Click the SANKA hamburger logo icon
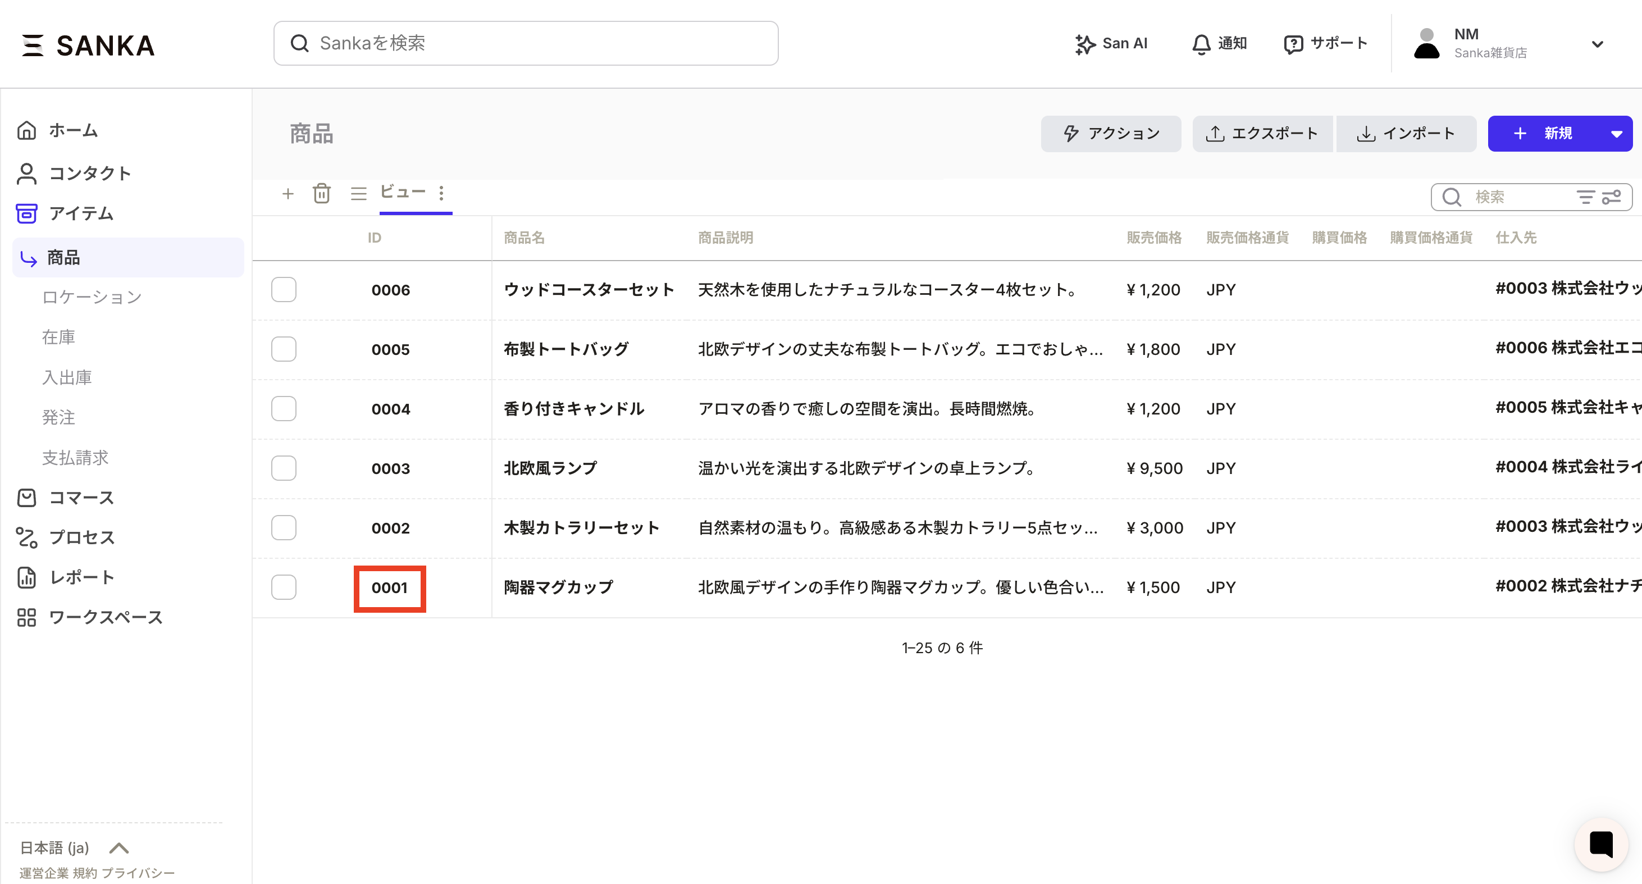The image size is (1642, 884). tap(32, 45)
